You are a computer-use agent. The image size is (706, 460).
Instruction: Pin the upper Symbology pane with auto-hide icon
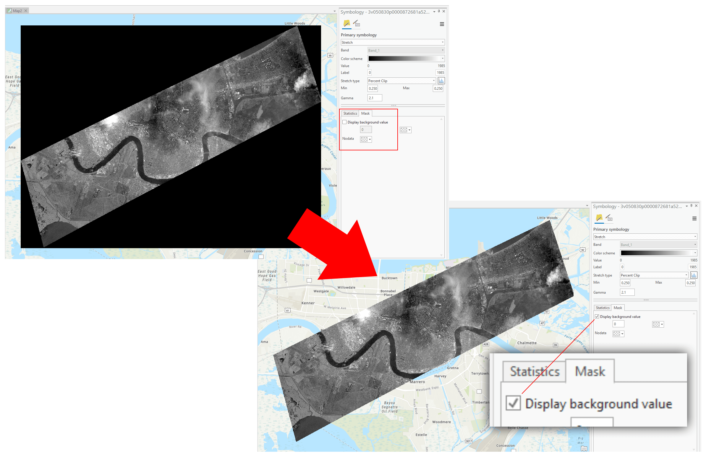click(439, 11)
